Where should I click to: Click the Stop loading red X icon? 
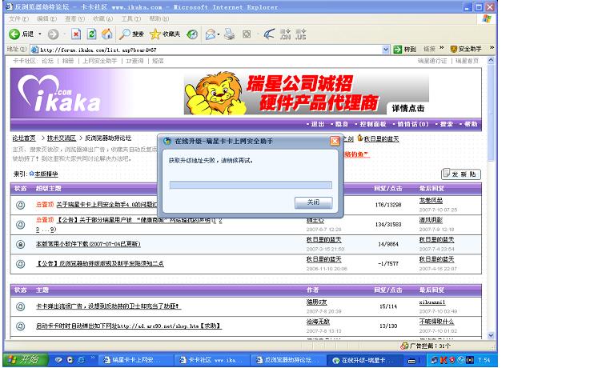(76, 34)
